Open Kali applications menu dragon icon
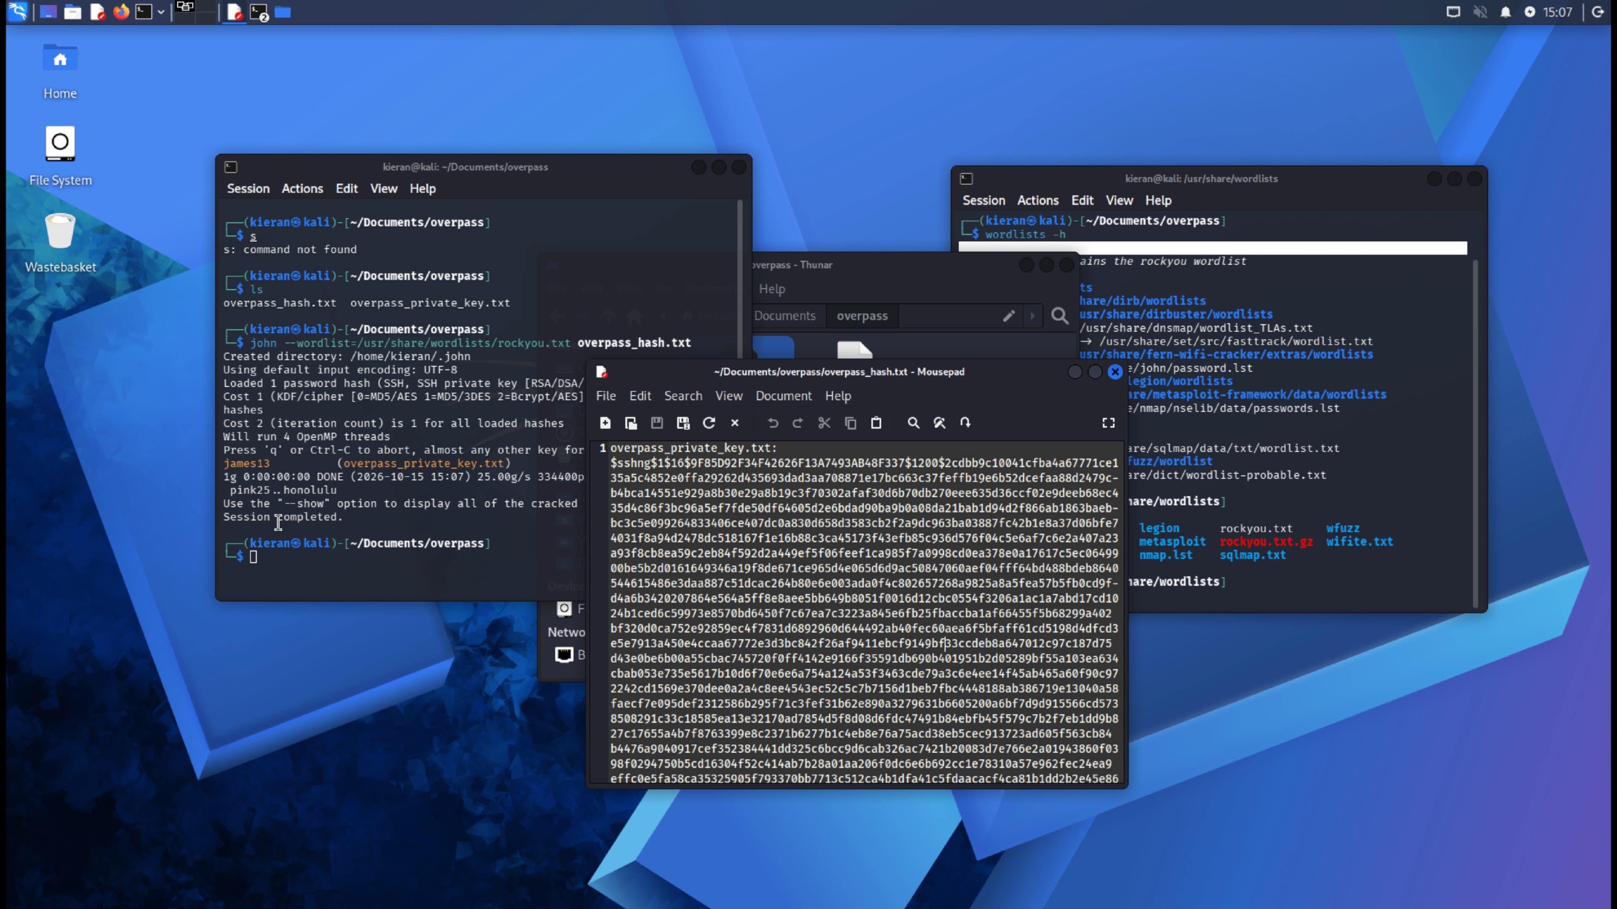1617x909 pixels. click(x=18, y=12)
